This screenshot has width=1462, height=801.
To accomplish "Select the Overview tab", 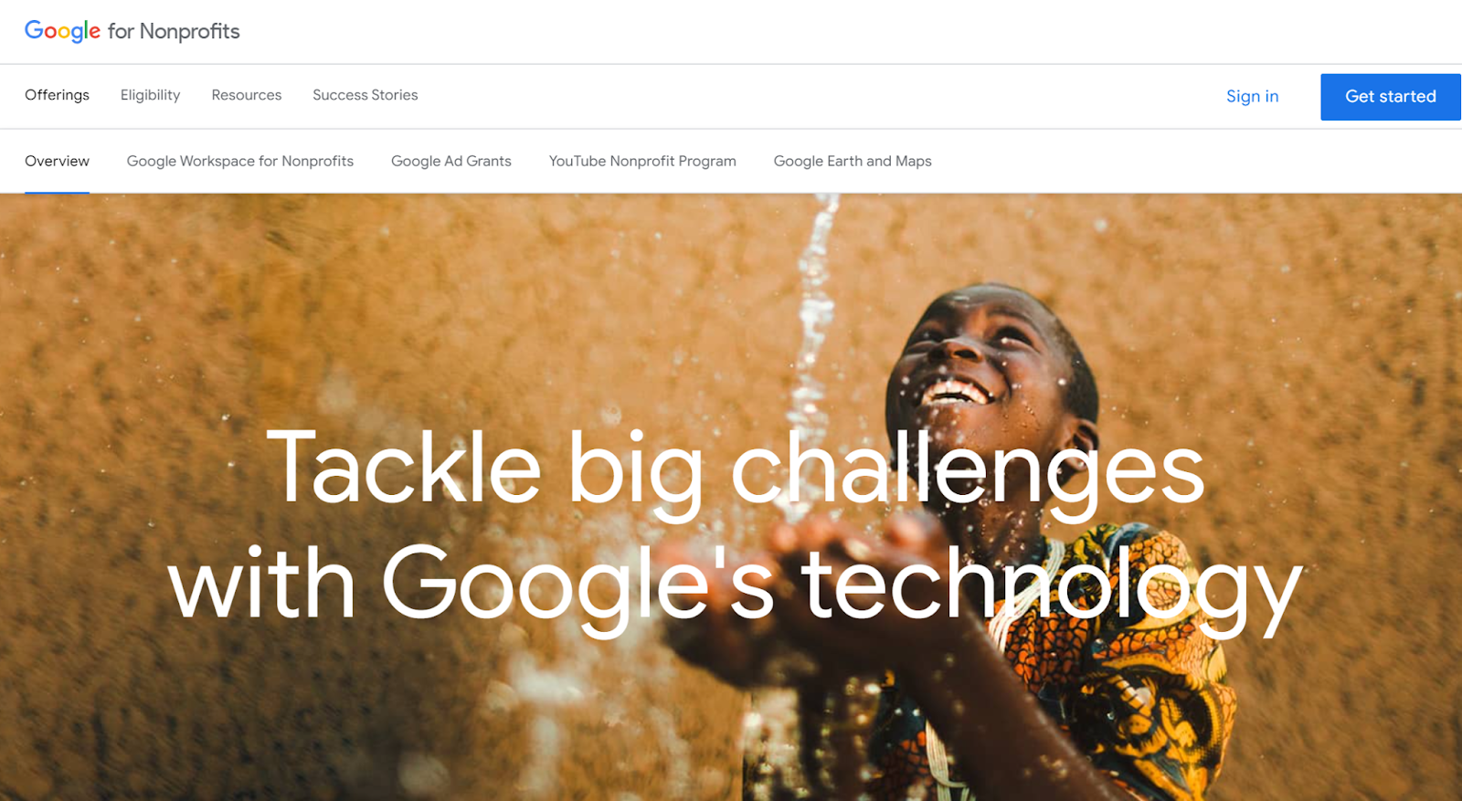I will click(x=57, y=161).
